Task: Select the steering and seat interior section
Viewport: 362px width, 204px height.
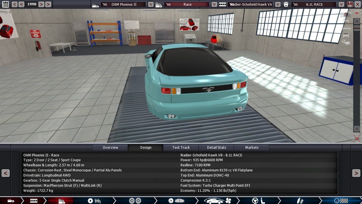Action: coord(258,201)
